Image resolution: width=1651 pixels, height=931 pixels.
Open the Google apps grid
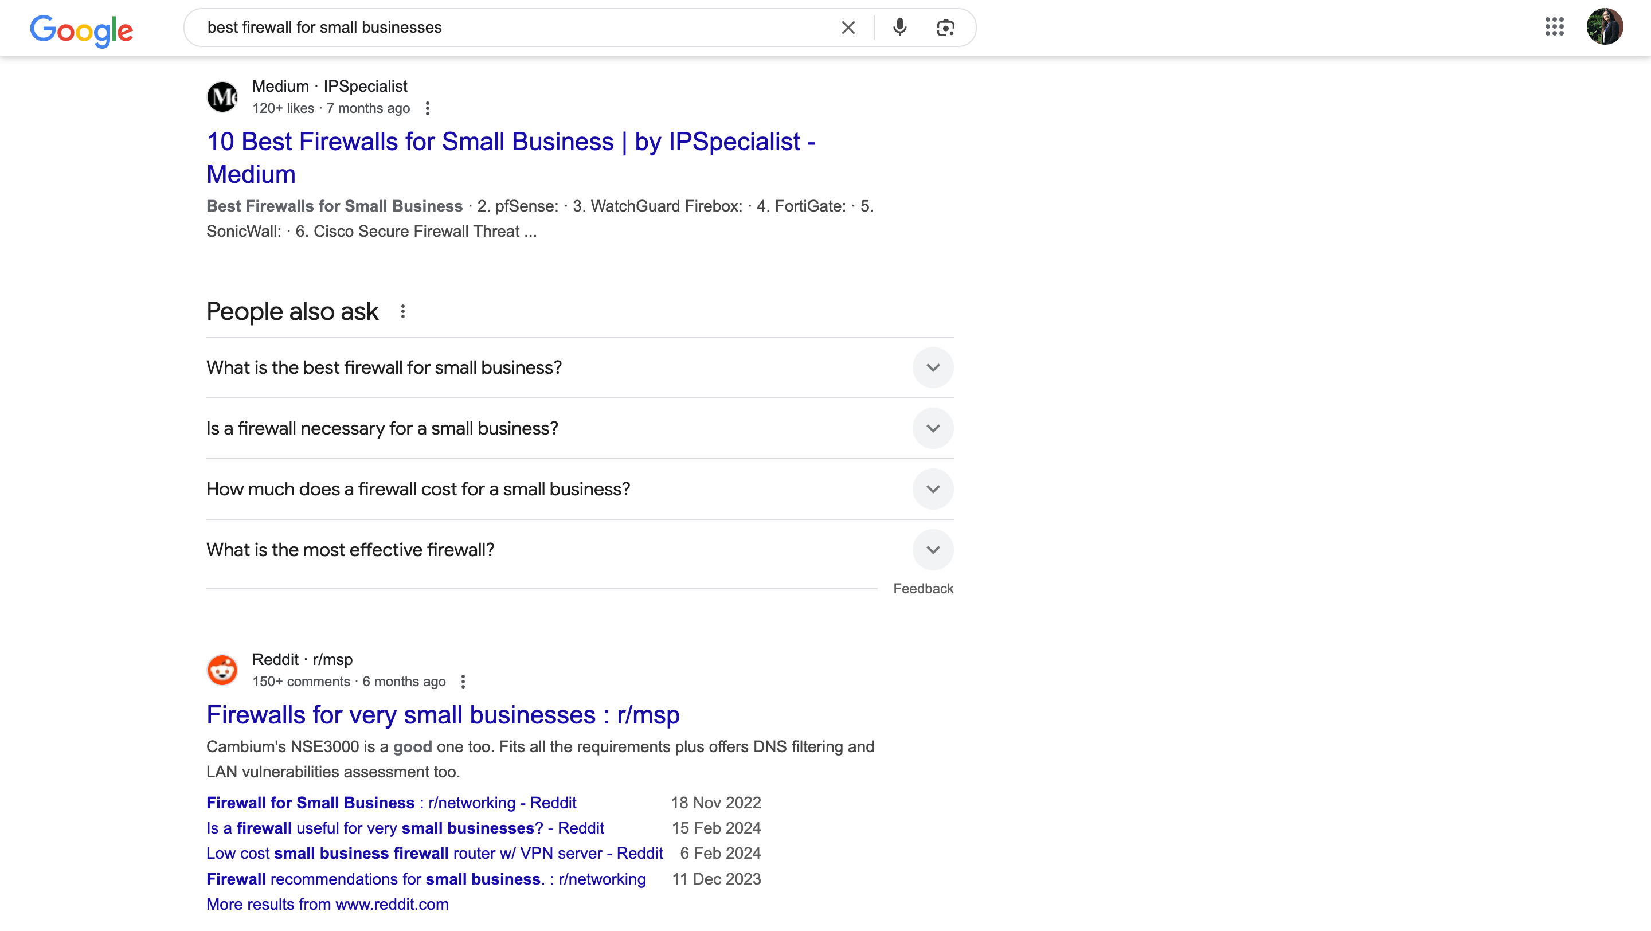pyautogui.click(x=1554, y=27)
